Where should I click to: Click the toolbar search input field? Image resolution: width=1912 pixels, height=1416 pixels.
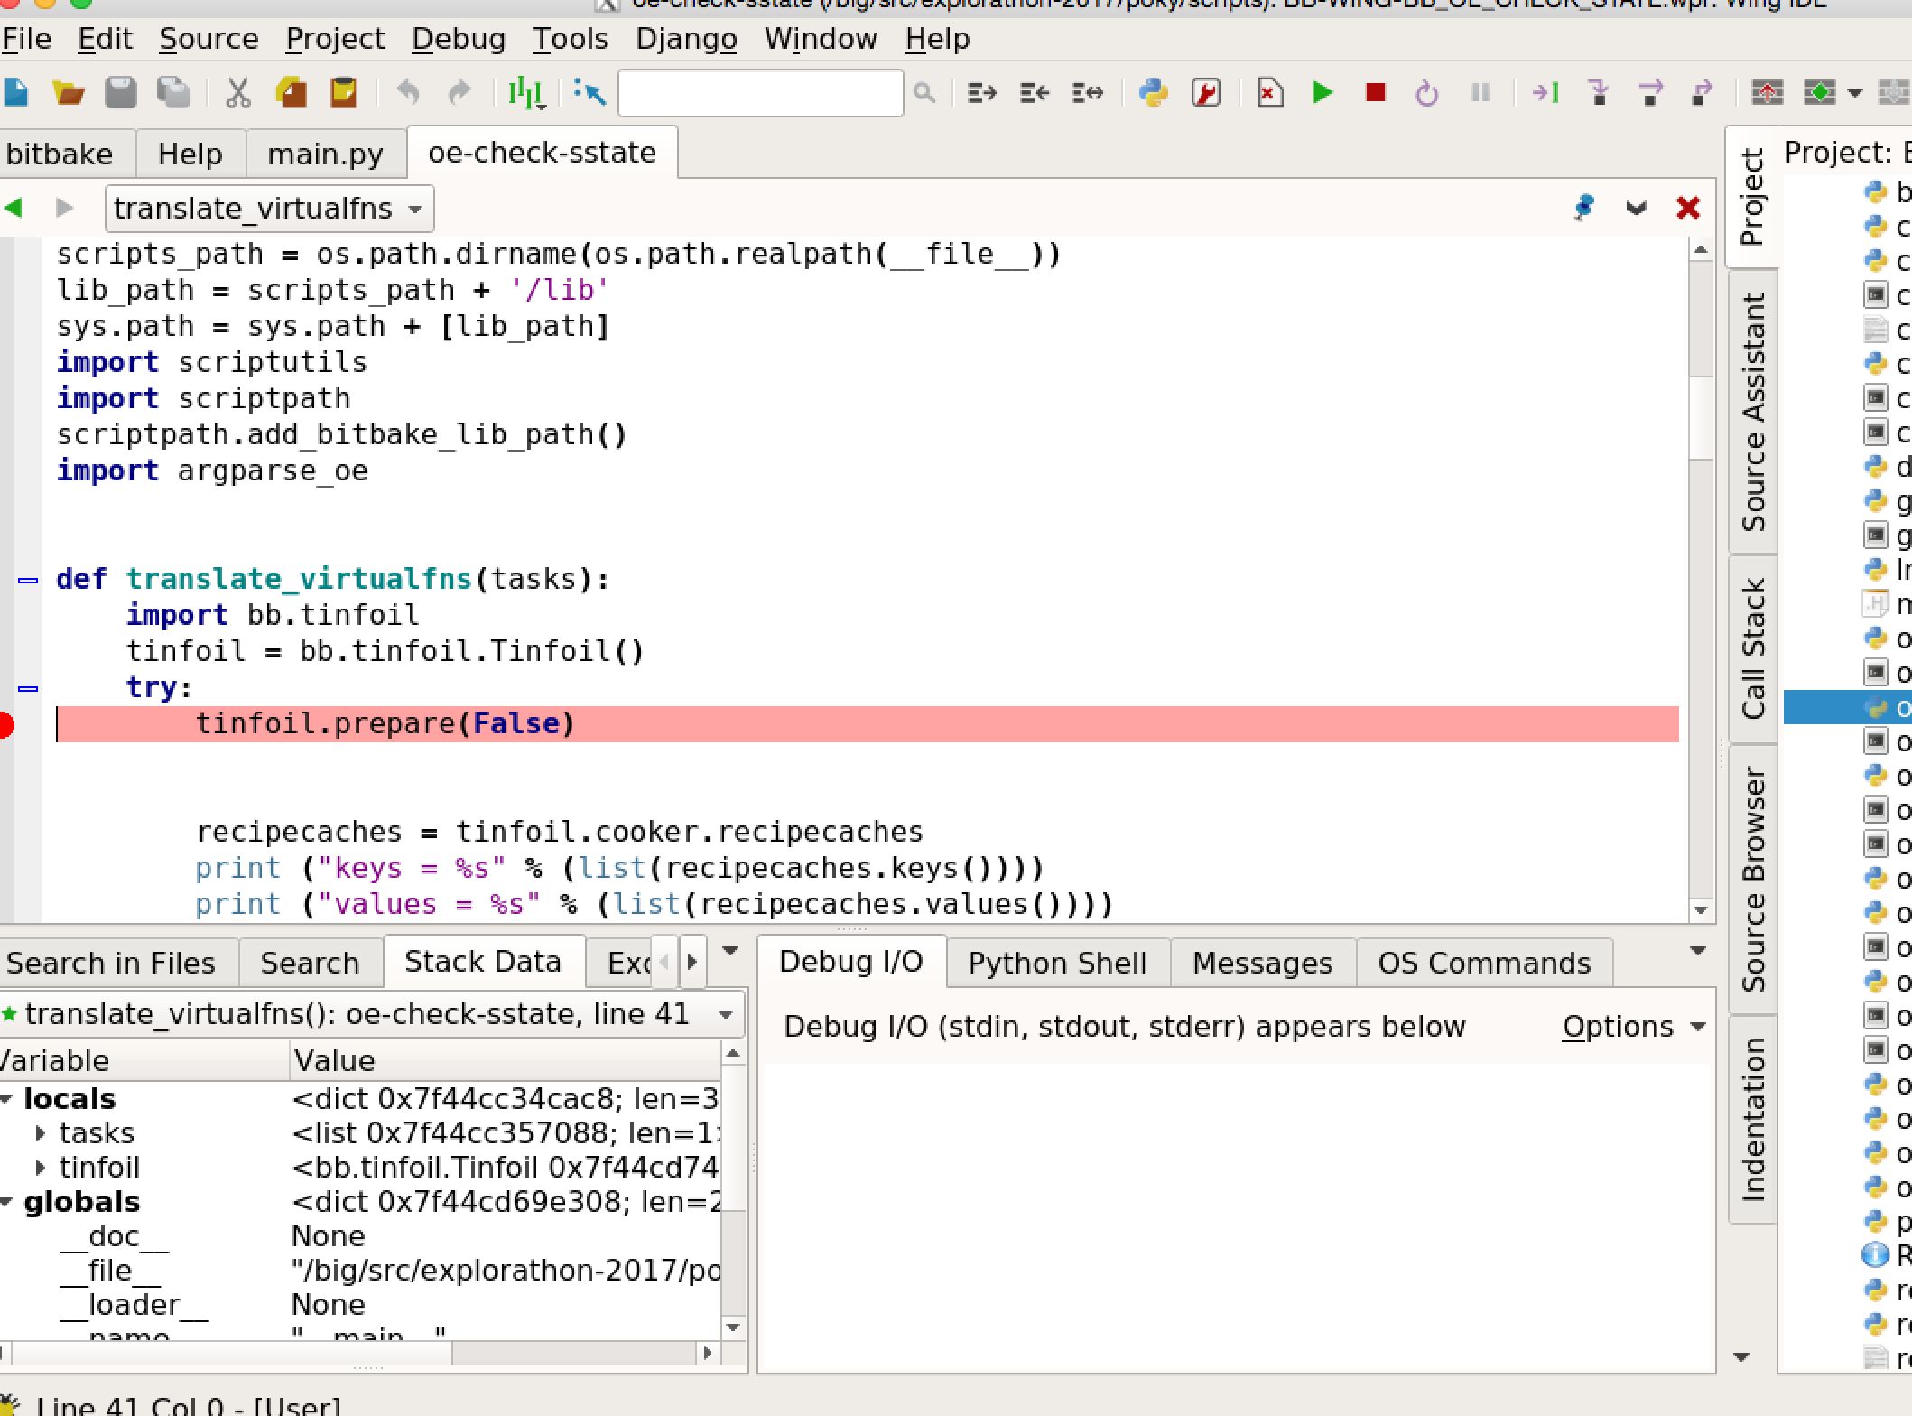point(760,92)
